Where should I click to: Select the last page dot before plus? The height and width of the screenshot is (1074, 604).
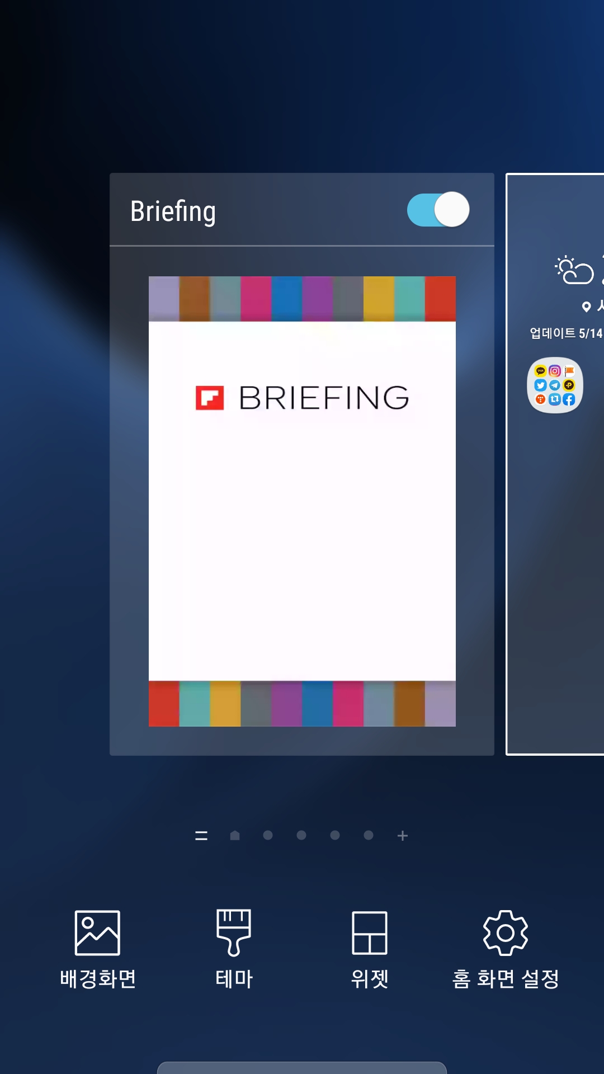click(369, 836)
